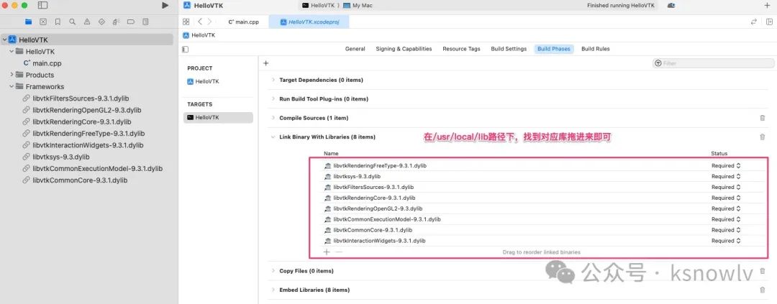Open the Find navigator magnifier icon
The height and width of the screenshot is (304, 777).
73,22
